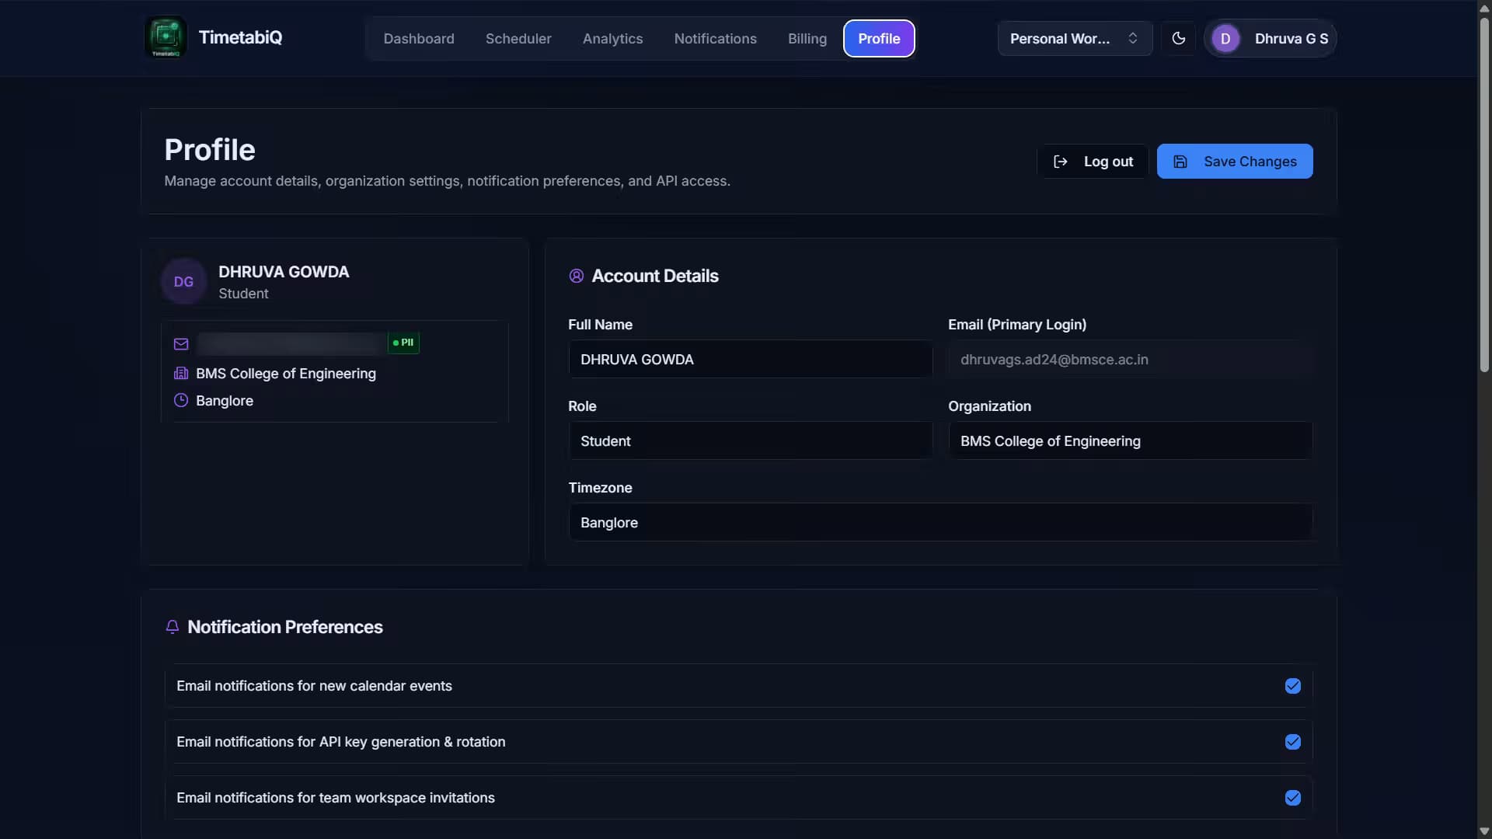Viewport: 1492px width, 839px height.
Task: Go to the Dashboard tab
Action: click(419, 38)
